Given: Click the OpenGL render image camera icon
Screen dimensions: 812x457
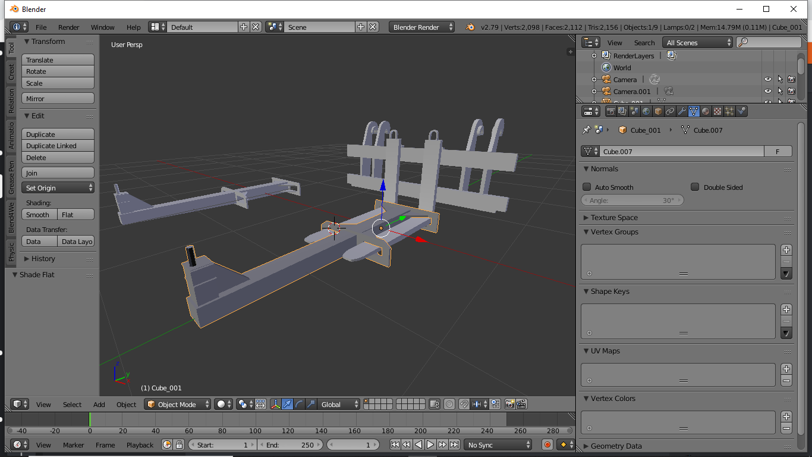Looking at the screenshot, I should pyautogui.click(x=509, y=404).
